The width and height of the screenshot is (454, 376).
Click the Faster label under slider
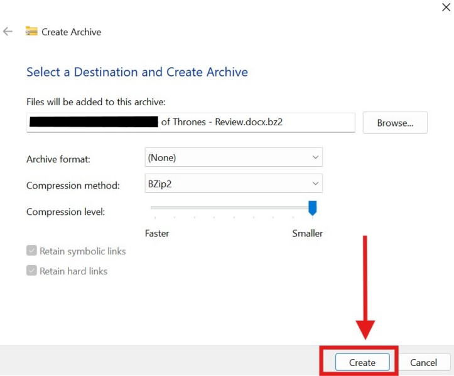(157, 233)
